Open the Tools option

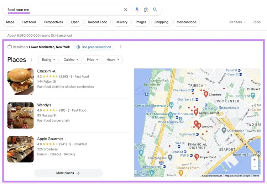[x=257, y=22]
